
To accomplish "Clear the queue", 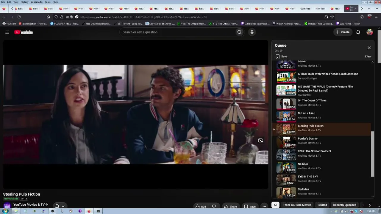I will click(368, 56).
